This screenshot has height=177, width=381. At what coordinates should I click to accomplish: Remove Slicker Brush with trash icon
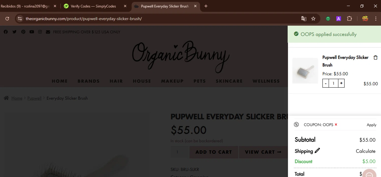click(375, 57)
